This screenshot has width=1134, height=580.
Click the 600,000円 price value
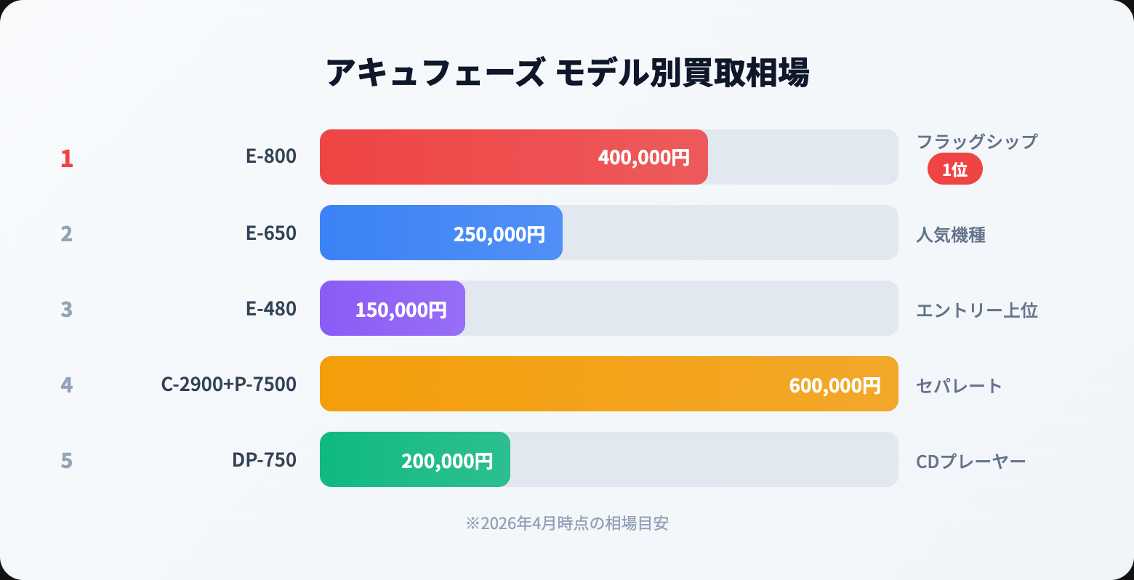pyautogui.click(x=835, y=385)
